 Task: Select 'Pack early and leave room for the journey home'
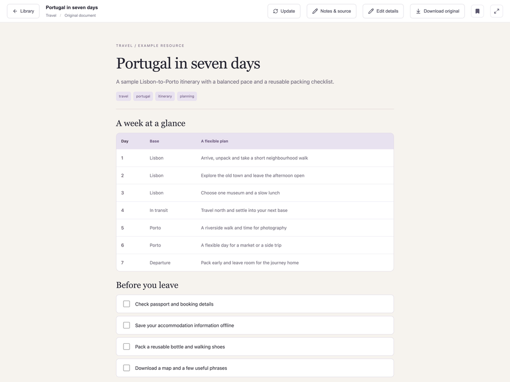[x=250, y=262]
